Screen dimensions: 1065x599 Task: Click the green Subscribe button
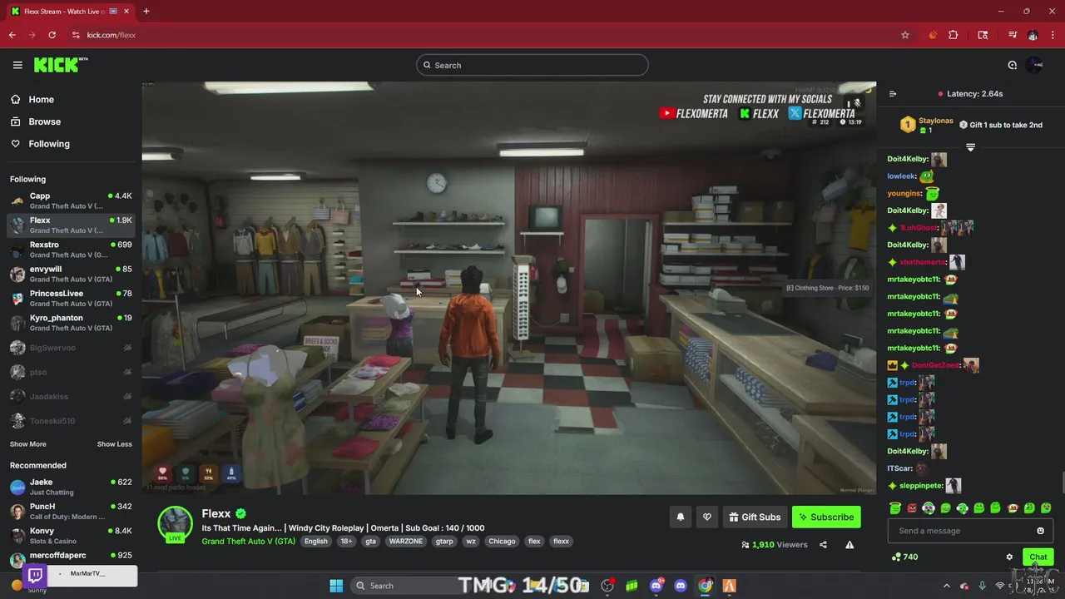[x=826, y=517]
